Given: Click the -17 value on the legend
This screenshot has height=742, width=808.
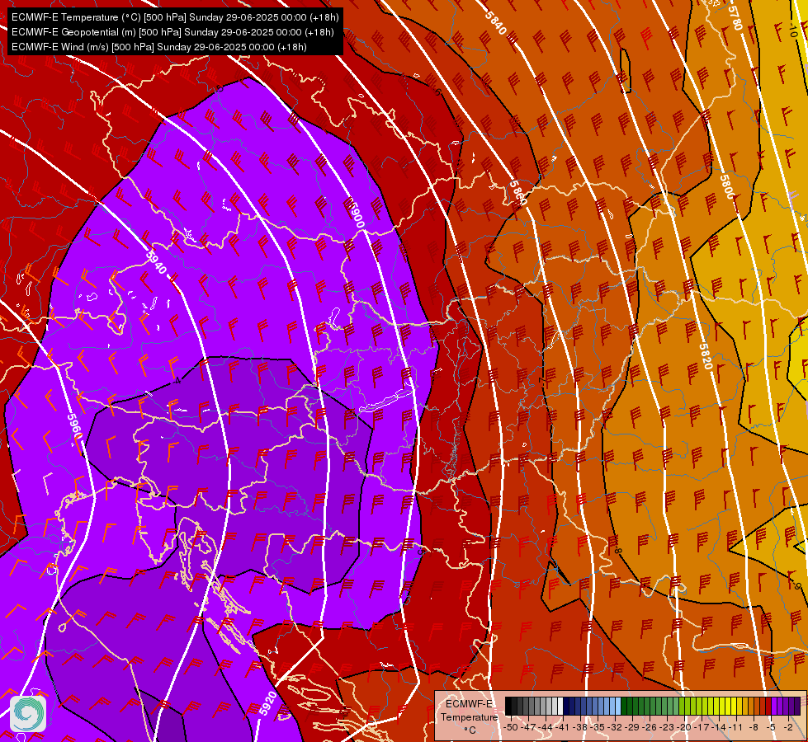Looking at the screenshot, I should (702, 727).
